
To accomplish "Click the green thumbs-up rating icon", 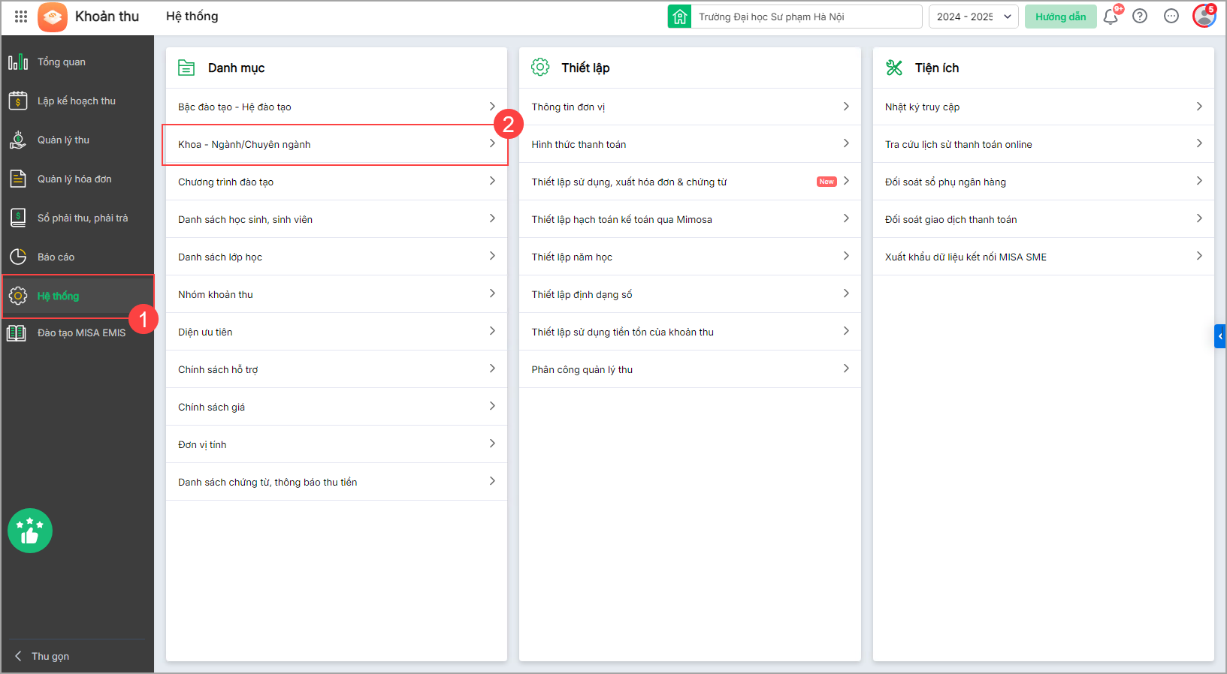I will pyautogui.click(x=30, y=531).
